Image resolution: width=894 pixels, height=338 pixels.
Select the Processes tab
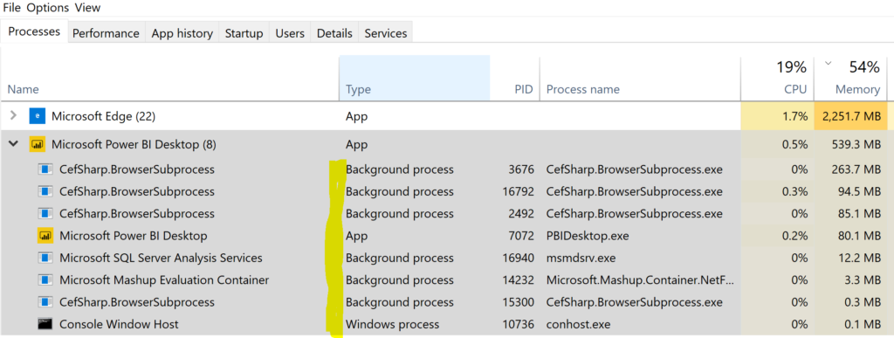(x=34, y=31)
